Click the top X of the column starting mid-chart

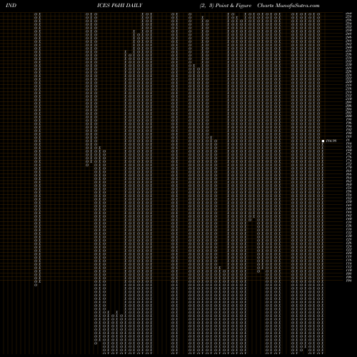(211, 137)
